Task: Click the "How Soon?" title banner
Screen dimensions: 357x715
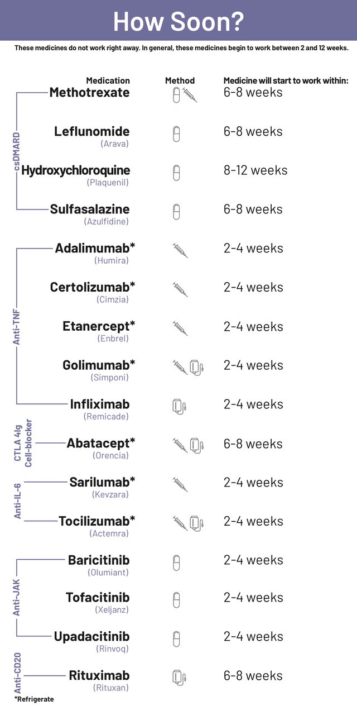Action: point(178,21)
